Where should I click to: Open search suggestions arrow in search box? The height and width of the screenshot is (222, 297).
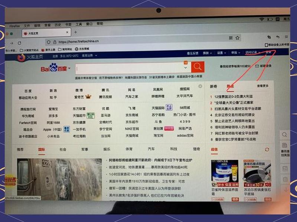[186, 68]
